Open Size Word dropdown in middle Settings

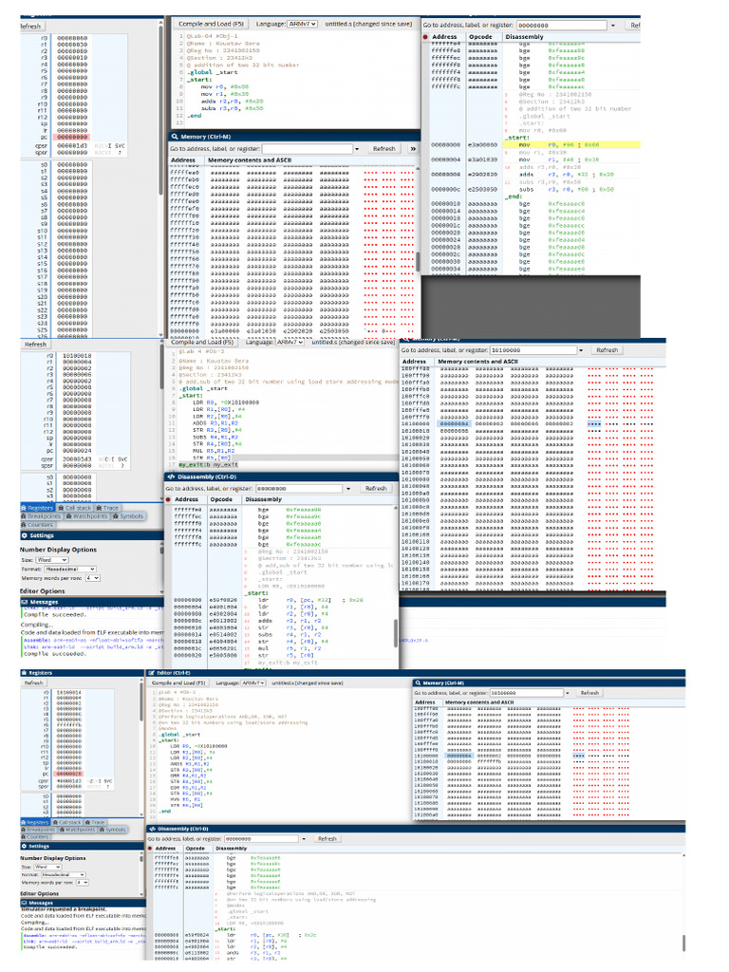[x=51, y=560]
